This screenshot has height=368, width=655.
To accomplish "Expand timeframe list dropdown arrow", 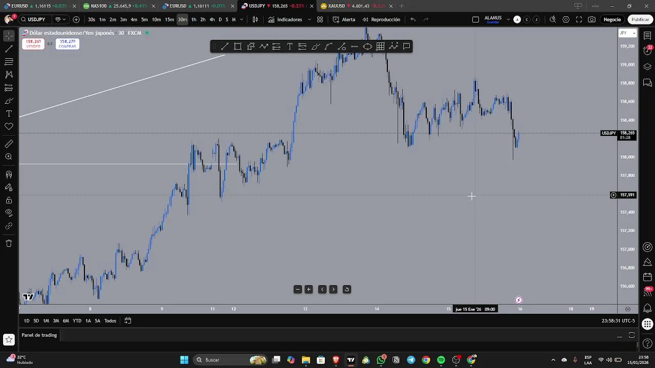I will click(241, 19).
